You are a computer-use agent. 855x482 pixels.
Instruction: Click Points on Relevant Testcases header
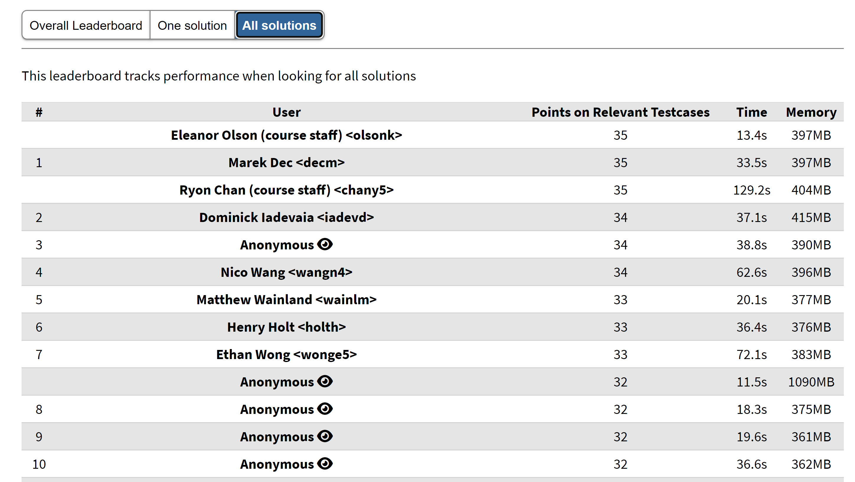click(620, 112)
